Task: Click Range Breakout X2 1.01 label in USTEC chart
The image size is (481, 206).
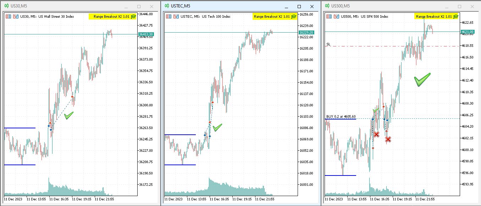Action: pyautogui.click(x=272, y=16)
